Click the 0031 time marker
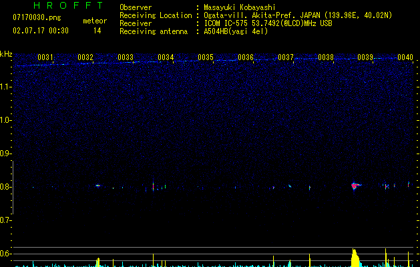Viewport: 420px width, 267px height. 45,57
